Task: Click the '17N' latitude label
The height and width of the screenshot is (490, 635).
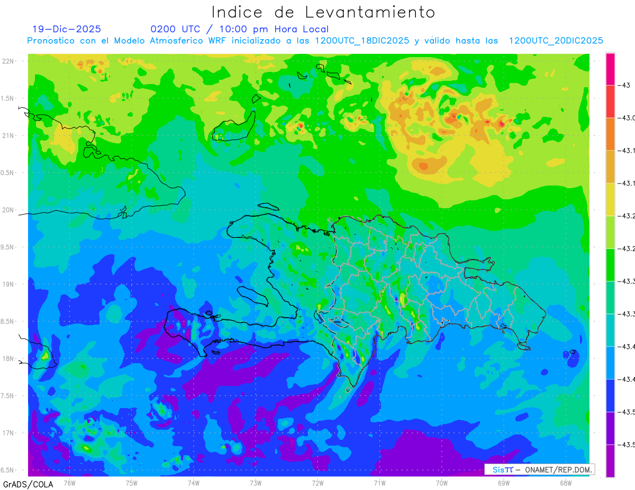Action: tap(9, 433)
